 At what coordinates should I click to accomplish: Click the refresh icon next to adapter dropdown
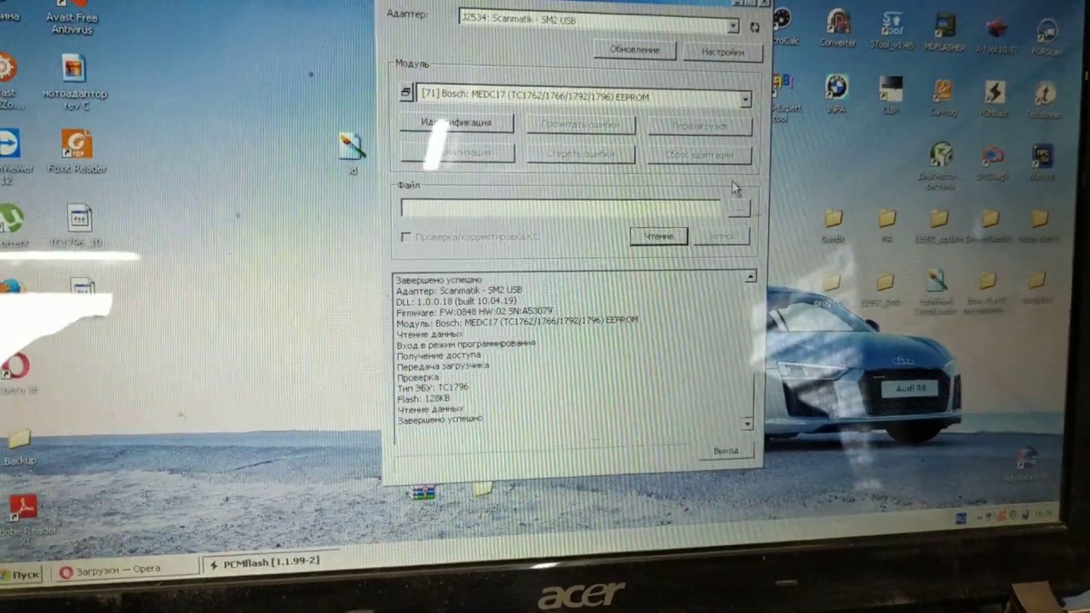pyautogui.click(x=754, y=27)
